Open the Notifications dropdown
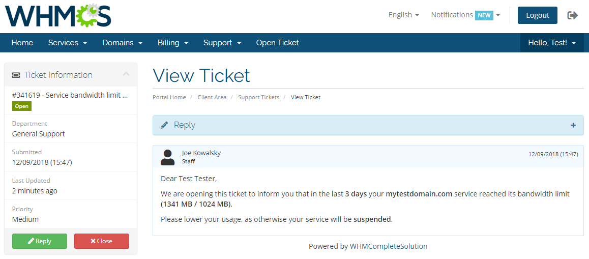Image resolution: width=589 pixels, height=259 pixels. 465,15
